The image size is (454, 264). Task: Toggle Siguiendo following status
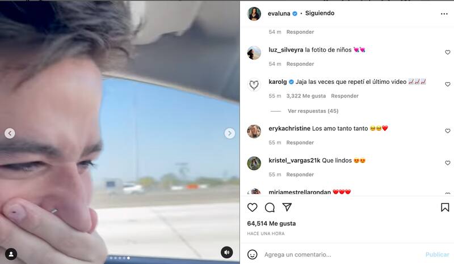pyautogui.click(x=320, y=13)
